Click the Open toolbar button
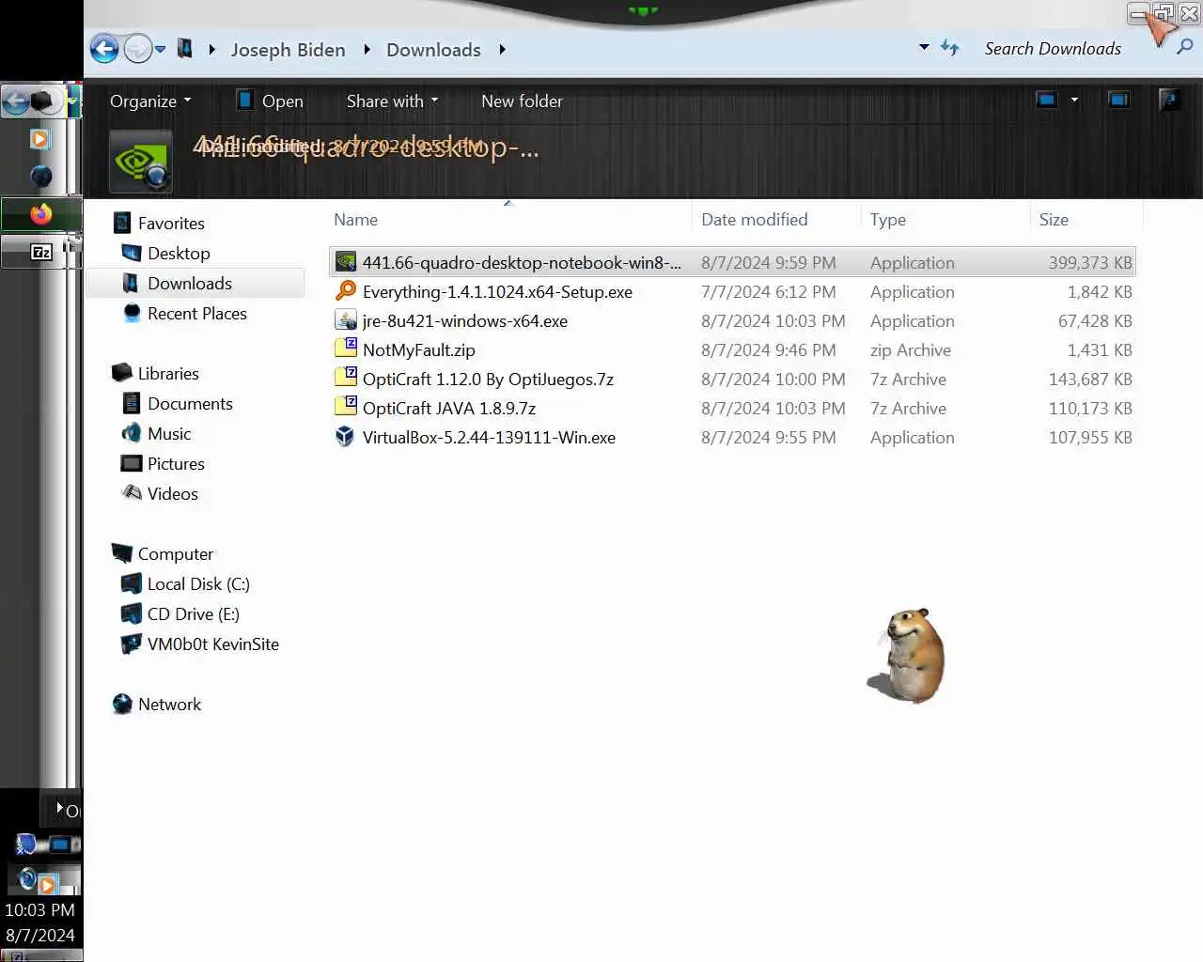This screenshot has height=962, width=1203. click(x=271, y=101)
